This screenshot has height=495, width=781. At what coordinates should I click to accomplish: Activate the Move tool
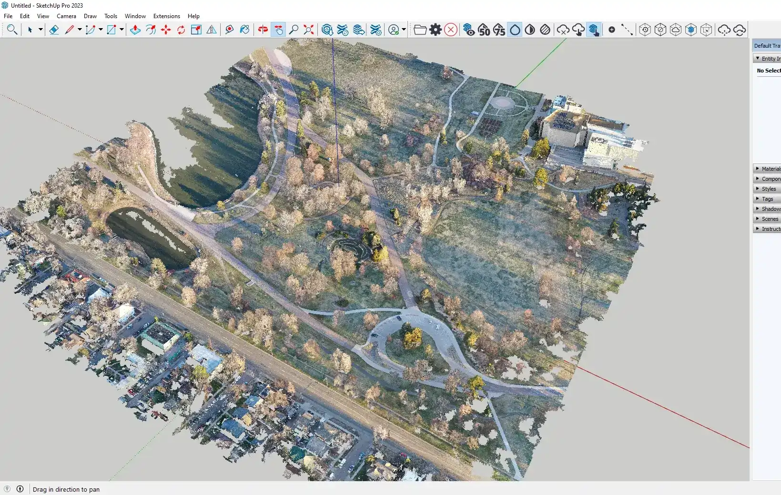click(x=166, y=30)
